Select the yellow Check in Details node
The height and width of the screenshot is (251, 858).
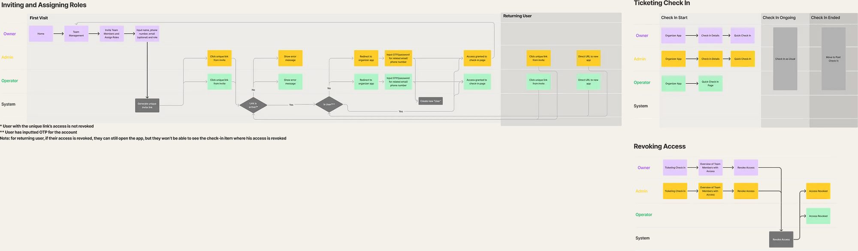(x=710, y=59)
